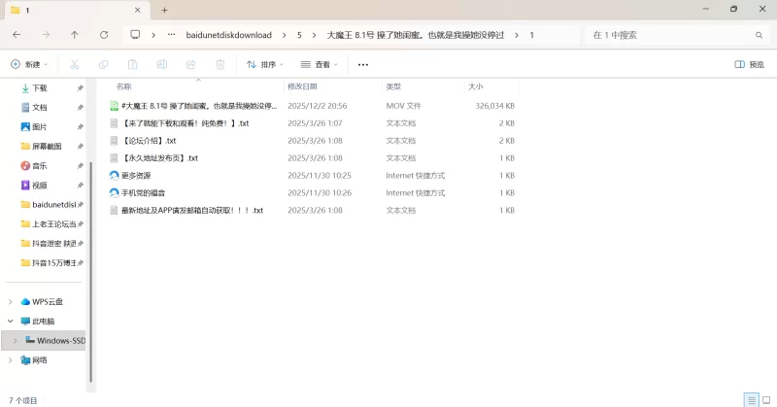
Task: Click the Cut scissors icon in toolbar
Action: [x=74, y=65]
